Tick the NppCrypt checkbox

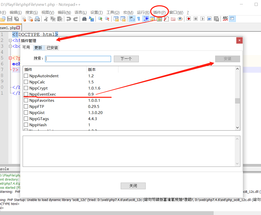(26, 88)
